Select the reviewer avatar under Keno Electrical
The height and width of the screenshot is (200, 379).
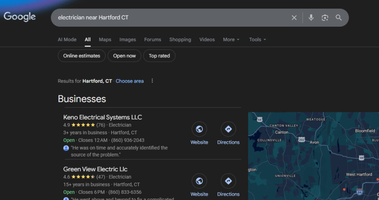[x=66, y=148]
